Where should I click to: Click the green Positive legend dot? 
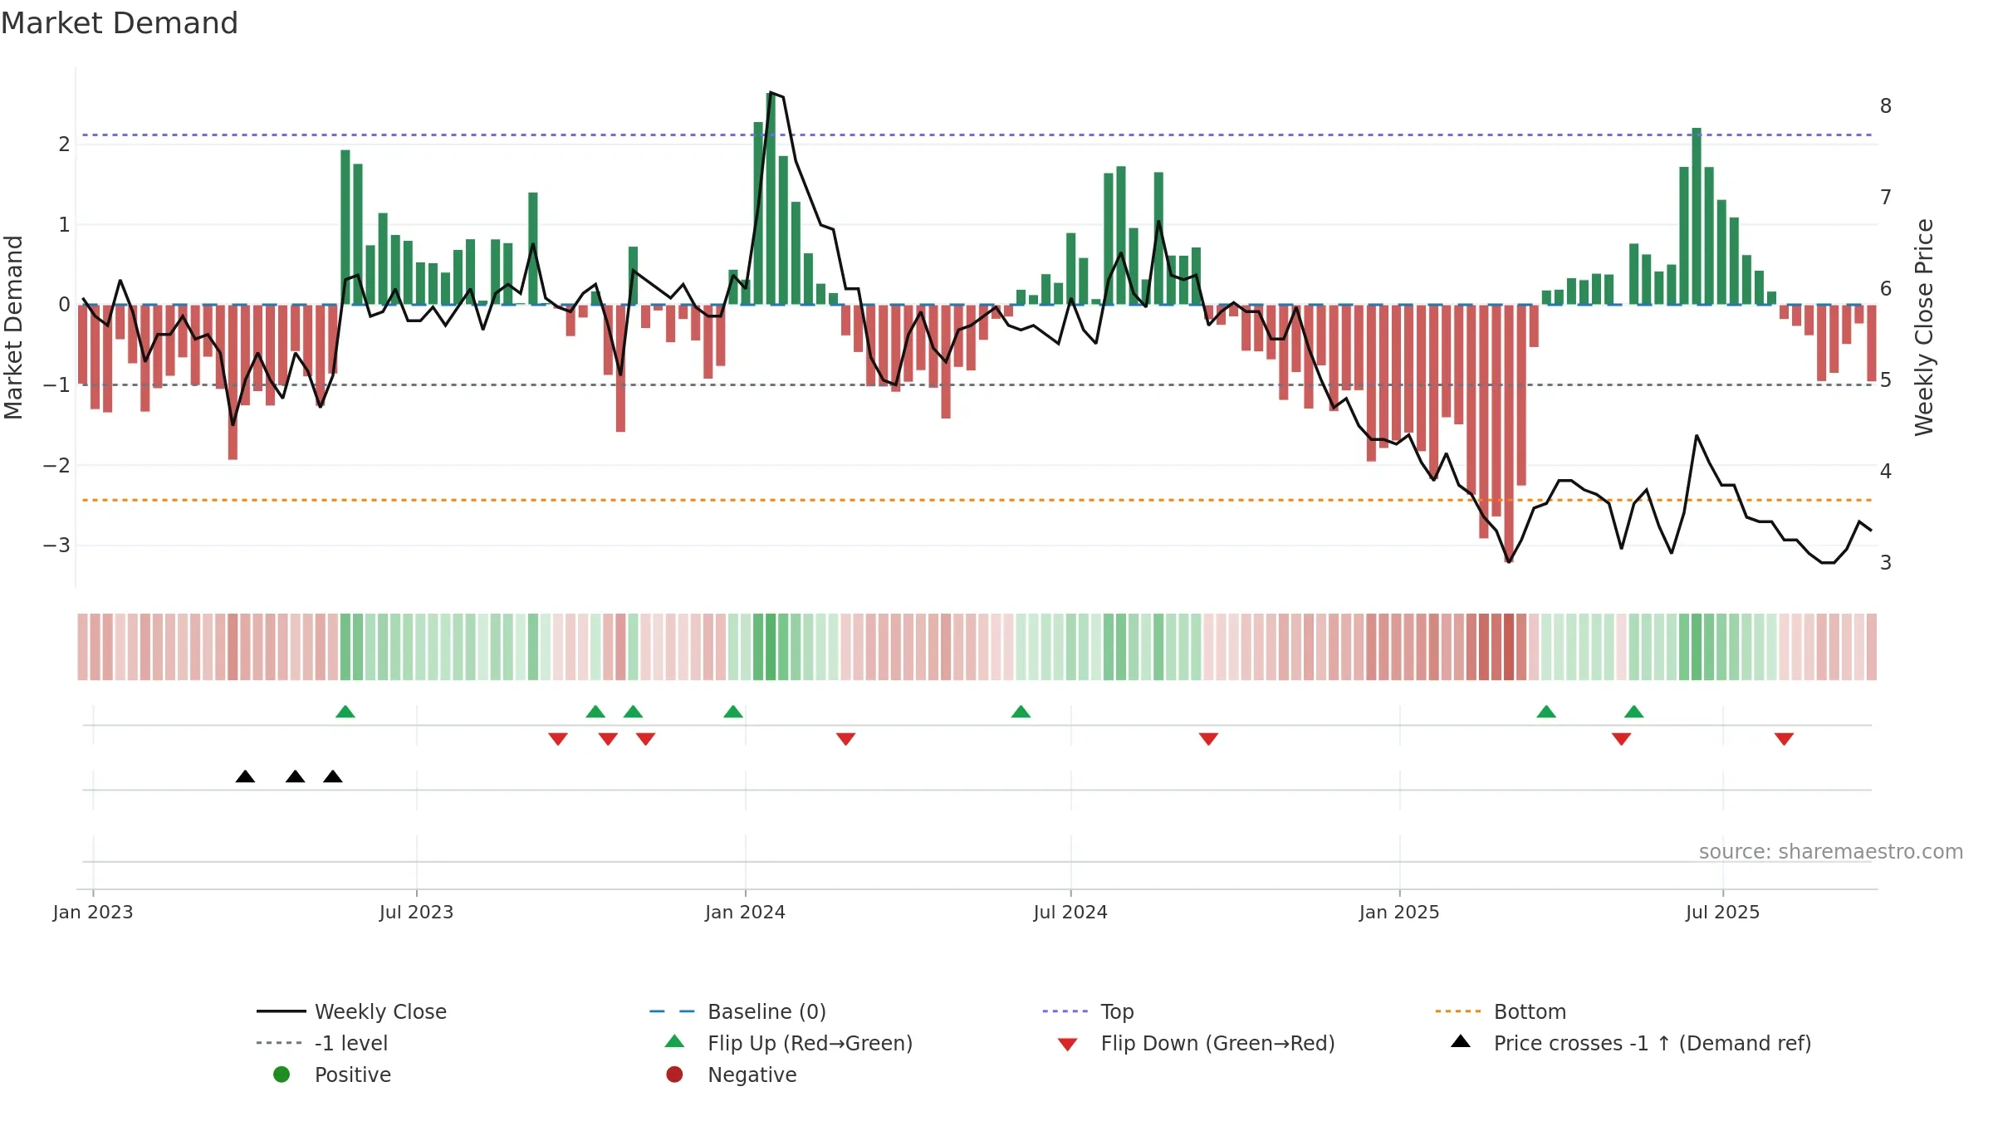(x=282, y=1074)
